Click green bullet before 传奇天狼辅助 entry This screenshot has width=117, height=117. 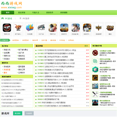click(x=36, y=103)
